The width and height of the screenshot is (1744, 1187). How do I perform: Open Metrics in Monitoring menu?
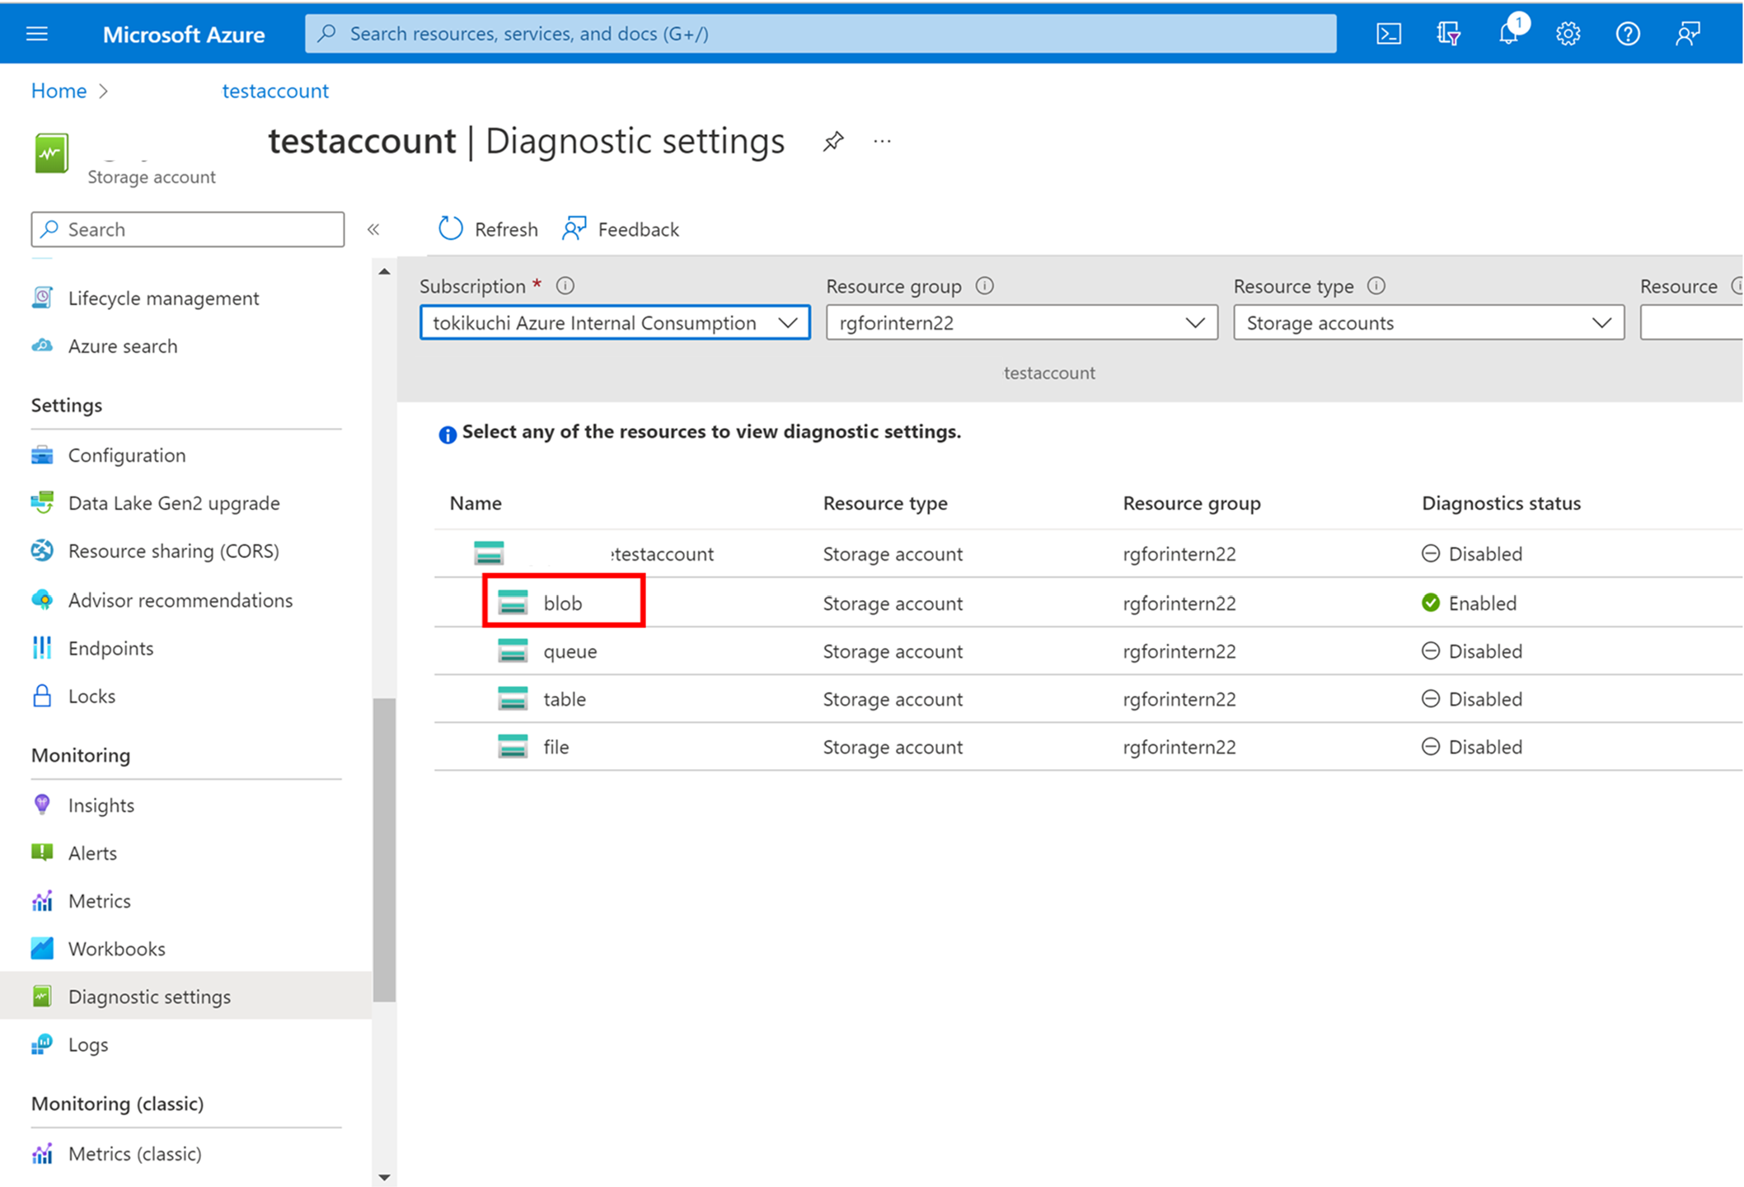point(99,901)
